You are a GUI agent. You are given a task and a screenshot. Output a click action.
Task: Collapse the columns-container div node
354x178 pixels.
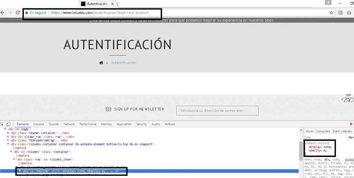(x=8, y=144)
